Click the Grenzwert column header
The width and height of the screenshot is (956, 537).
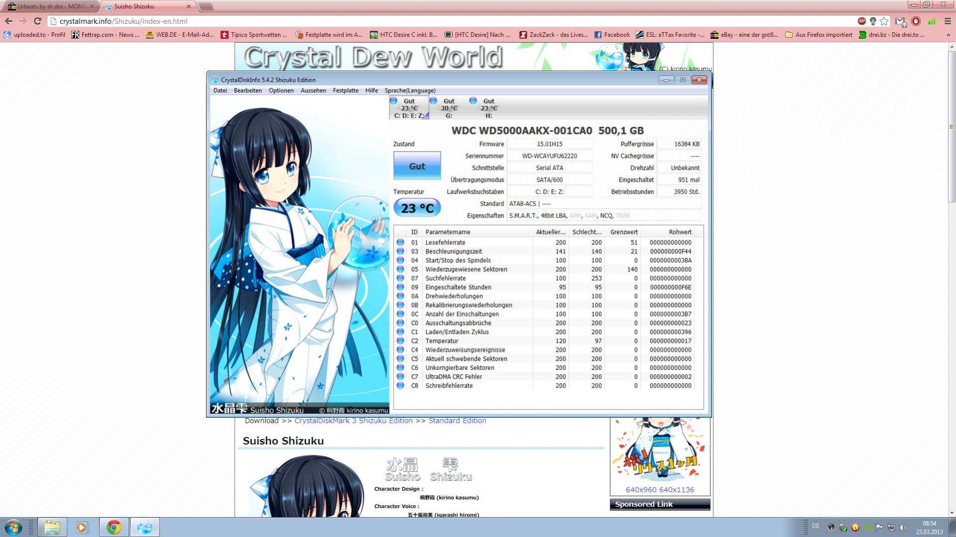(623, 232)
